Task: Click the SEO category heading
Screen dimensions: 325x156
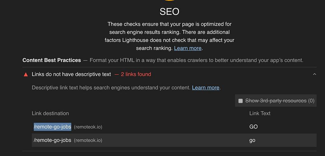Action: point(169,12)
